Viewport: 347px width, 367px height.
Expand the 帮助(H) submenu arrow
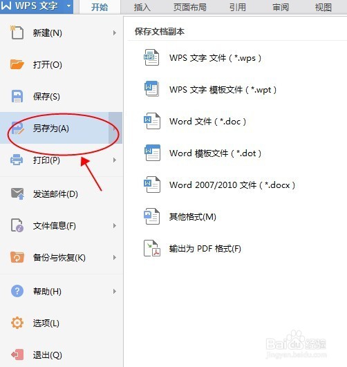[x=115, y=292]
